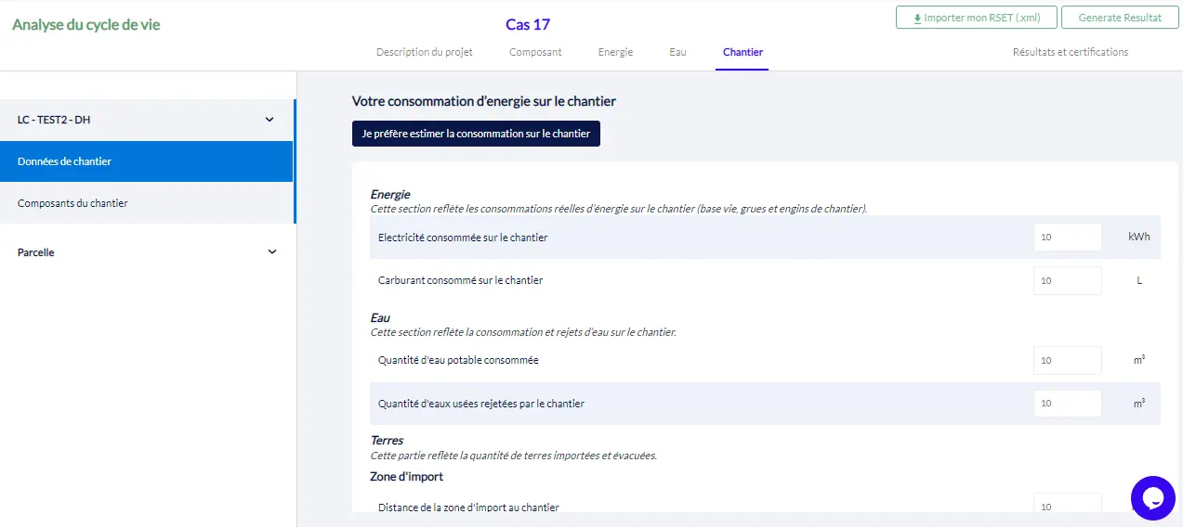Focus the Carburant consommé input field
Image resolution: width=1183 pixels, height=527 pixels.
coord(1067,280)
